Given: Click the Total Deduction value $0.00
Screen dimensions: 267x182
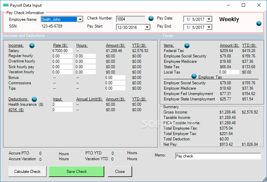Looking at the screenshot, I should [x=224, y=139].
